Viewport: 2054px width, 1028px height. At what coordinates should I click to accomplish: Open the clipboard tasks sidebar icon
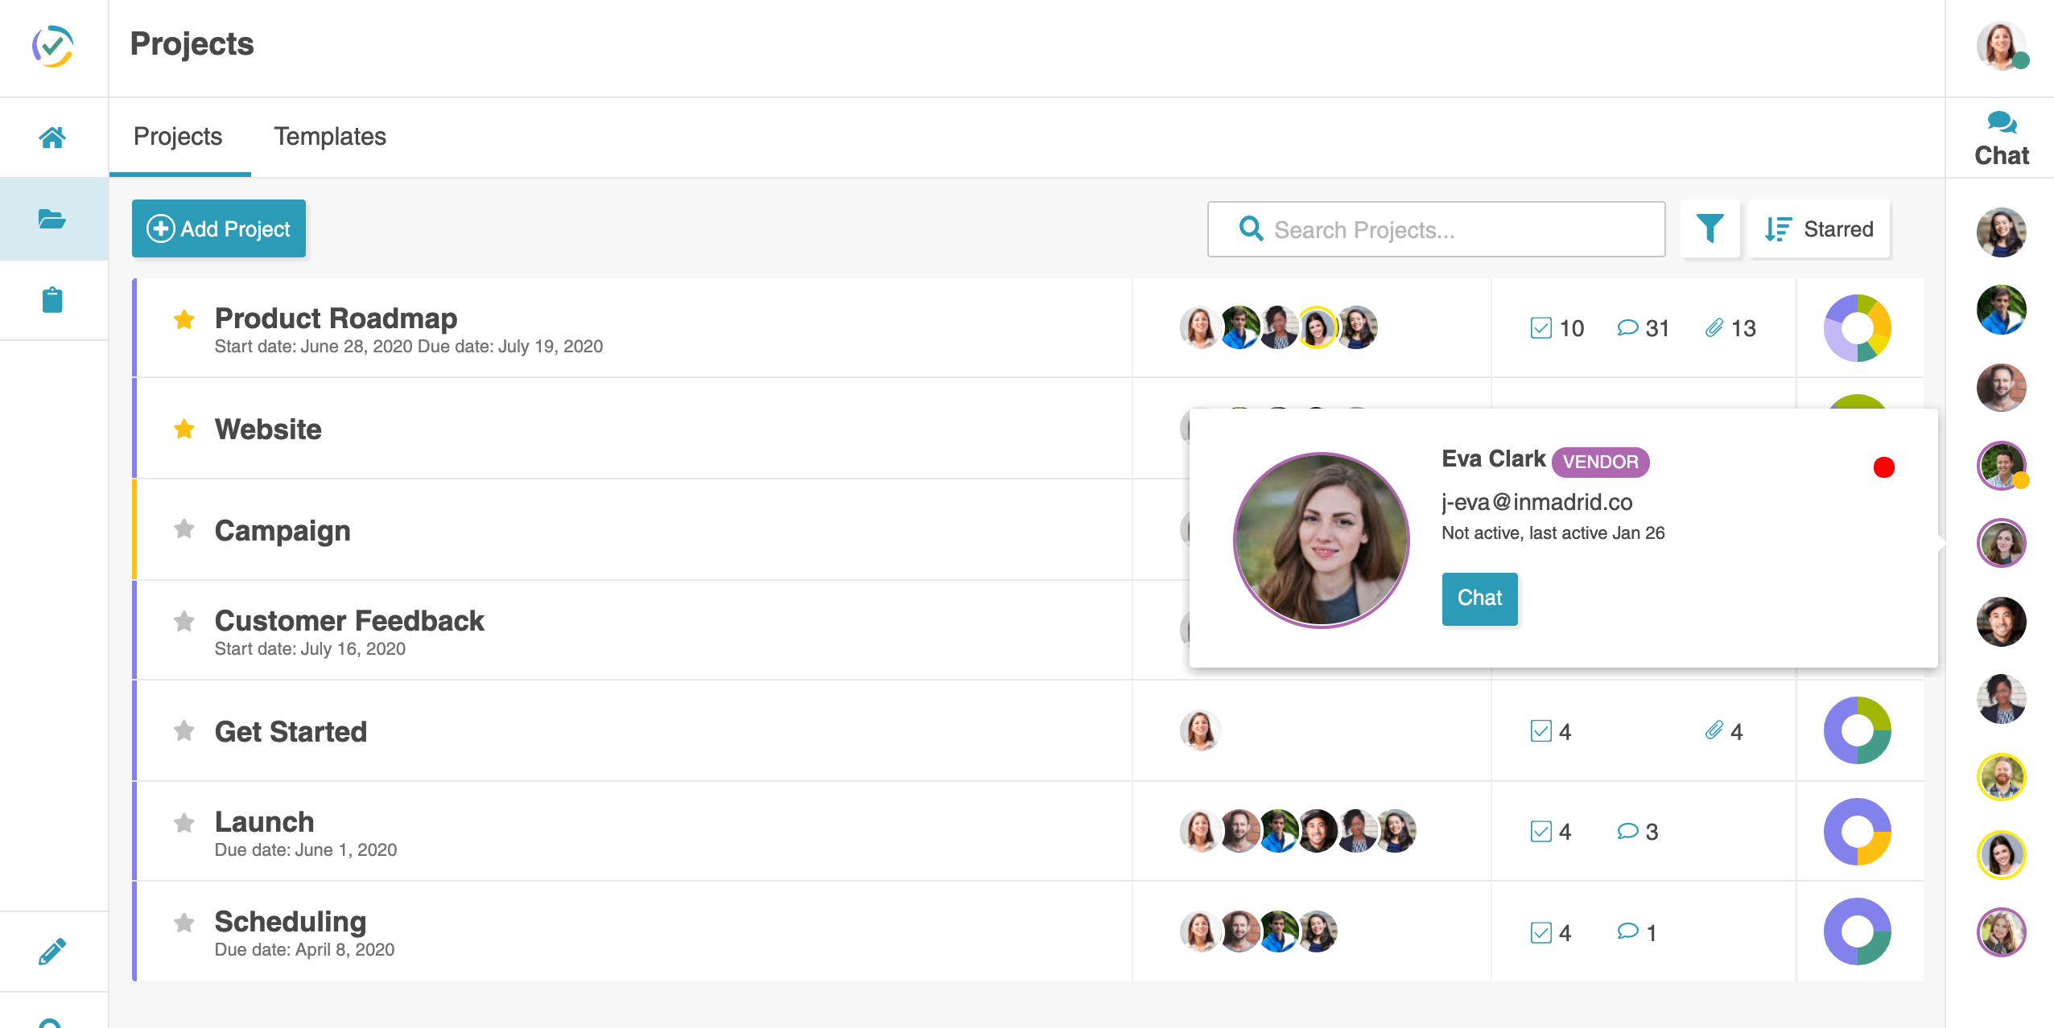tap(52, 300)
